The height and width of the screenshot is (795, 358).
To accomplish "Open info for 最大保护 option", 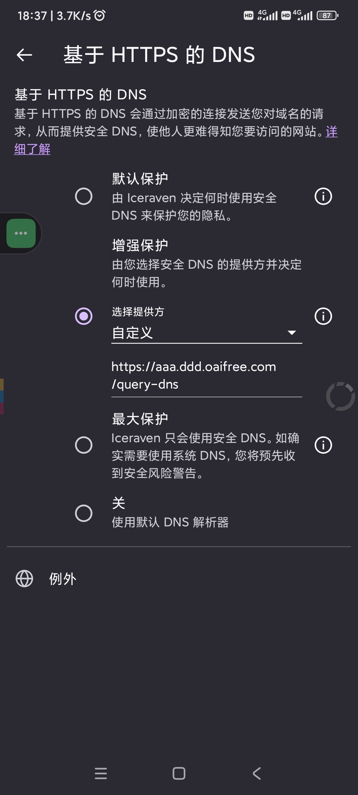I will [x=323, y=445].
